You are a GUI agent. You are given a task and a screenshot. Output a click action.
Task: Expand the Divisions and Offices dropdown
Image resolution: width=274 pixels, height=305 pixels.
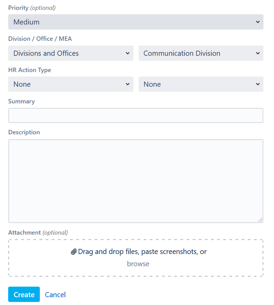(x=71, y=53)
